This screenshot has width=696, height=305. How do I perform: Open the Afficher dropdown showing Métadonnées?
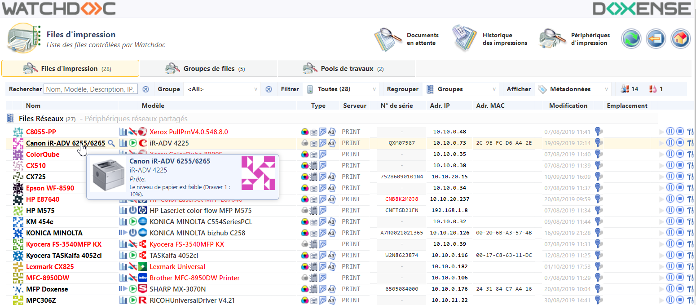(573, 89)
